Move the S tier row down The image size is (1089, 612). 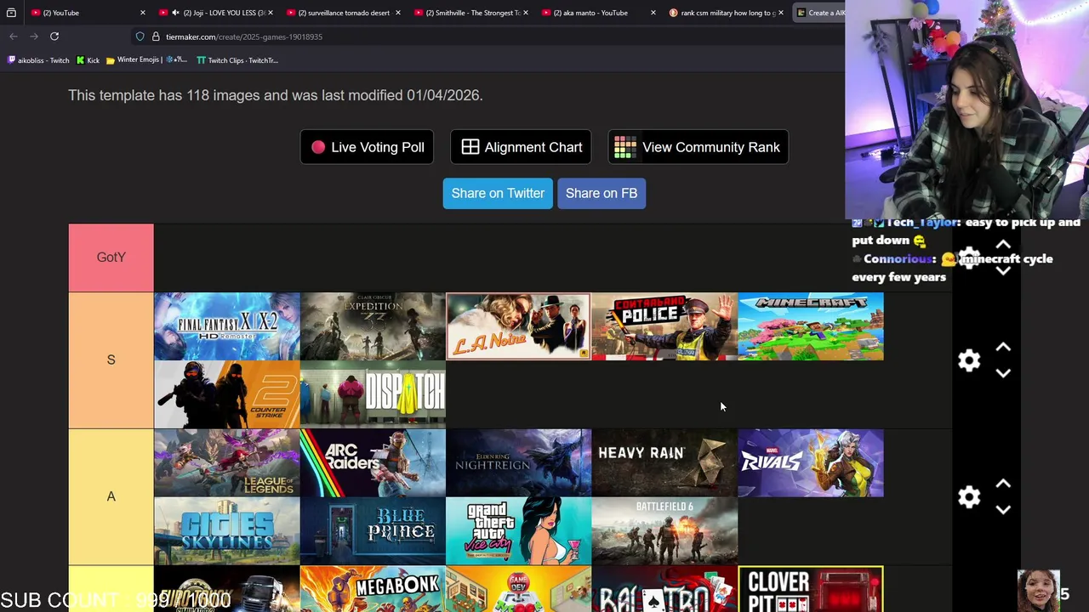tap(1003, 373)
